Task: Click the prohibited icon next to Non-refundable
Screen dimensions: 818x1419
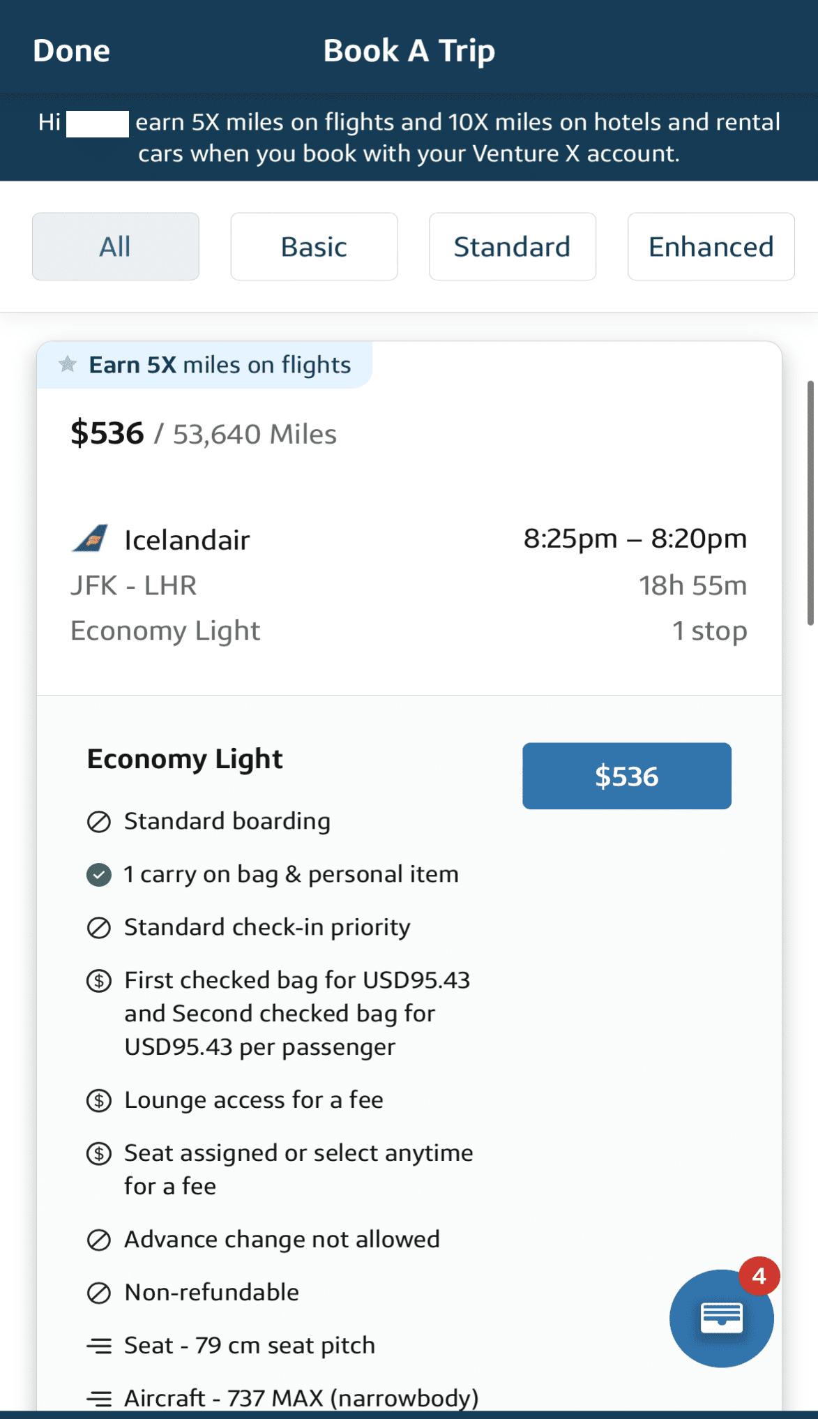Action: pyautogui.click(x=100, y=1292)
